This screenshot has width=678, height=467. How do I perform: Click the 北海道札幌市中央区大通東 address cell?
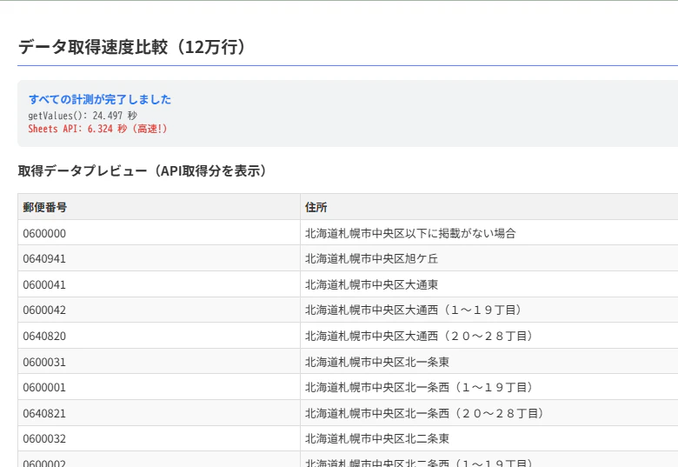489,284
